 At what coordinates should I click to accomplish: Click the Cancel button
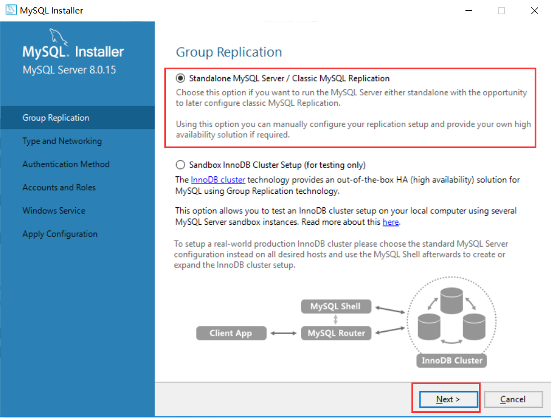point(513,399)
